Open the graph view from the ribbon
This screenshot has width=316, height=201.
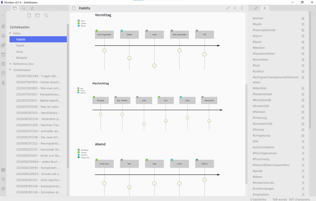(3, 36)
